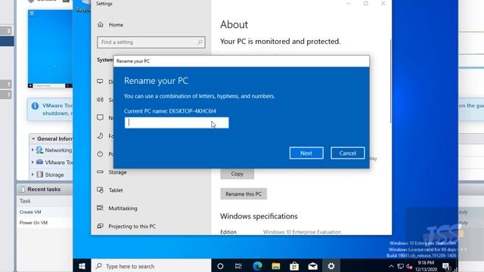Click Settings gear icon on taskbar
Viewport: 484px width, 272px height.
point(331,266)
